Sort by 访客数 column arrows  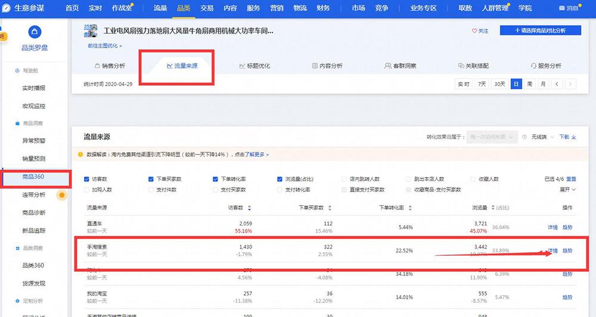pyautogui.click(x=249, y=208)
